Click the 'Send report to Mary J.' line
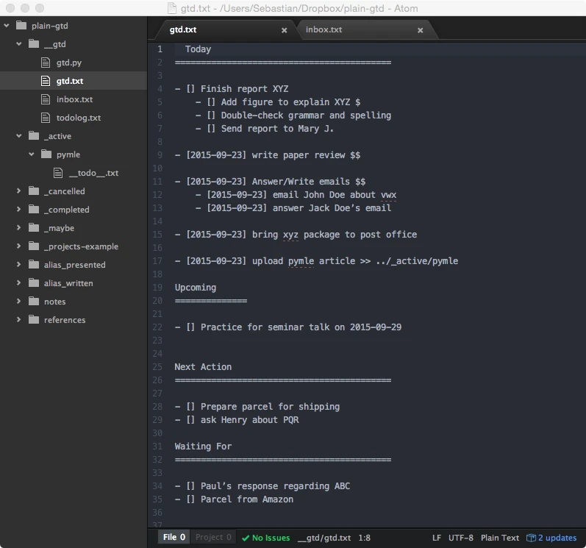The image size is (586, 548). coord(264,129)
